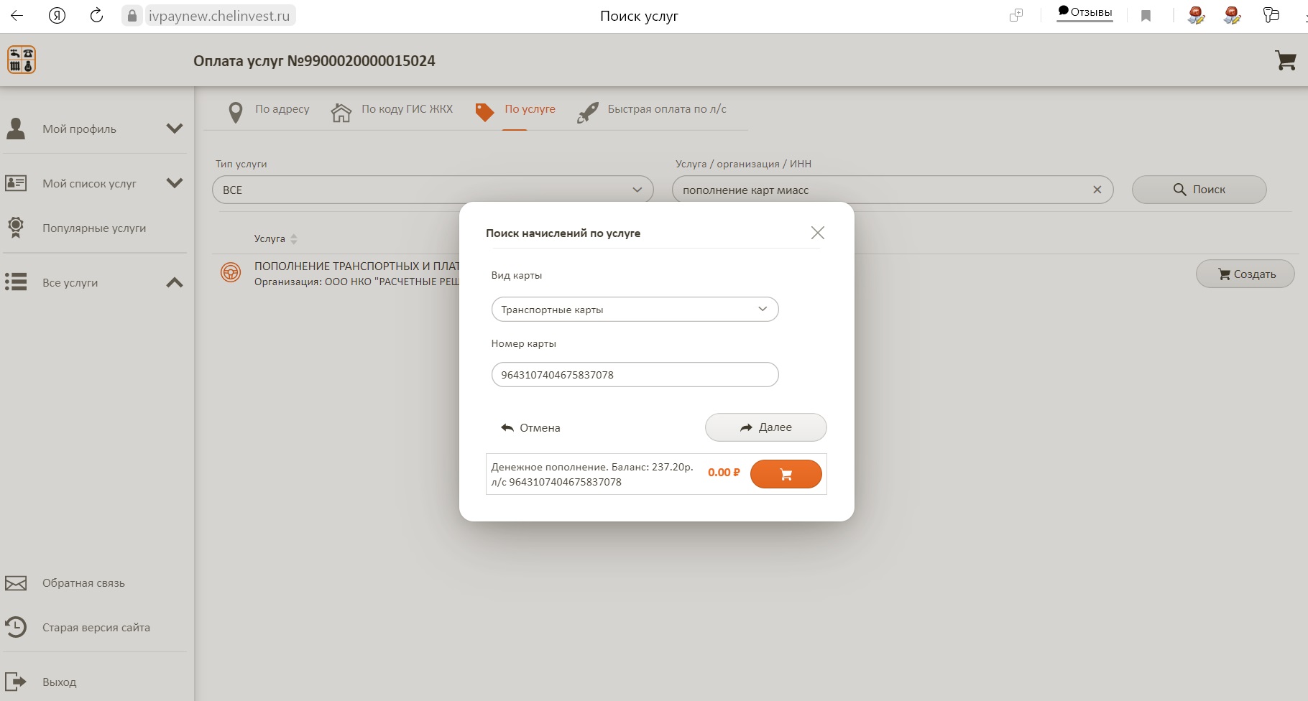Click the orange tag icon

[x=484, y=112]
